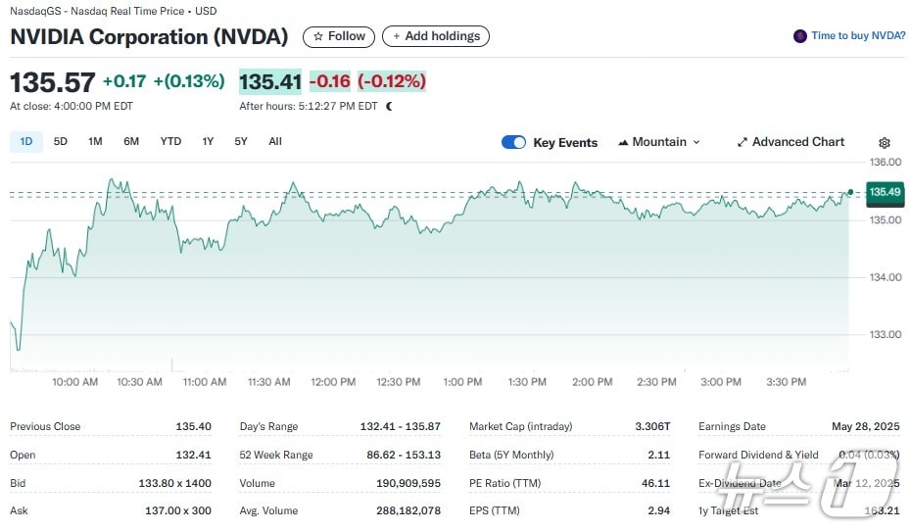Show All-time price history

tap(275, 142)
